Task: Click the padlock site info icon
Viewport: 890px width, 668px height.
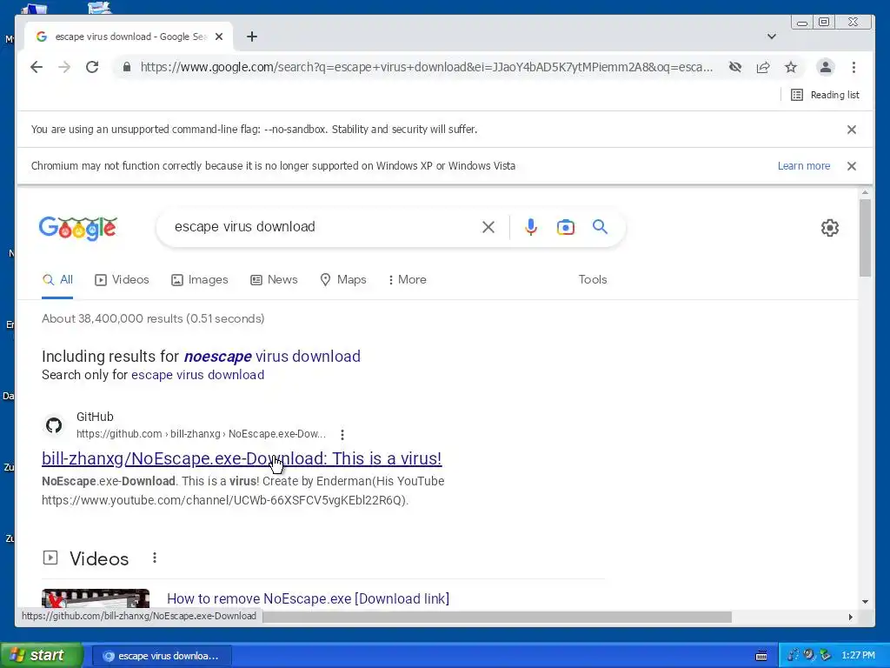Action: (127, 67)
